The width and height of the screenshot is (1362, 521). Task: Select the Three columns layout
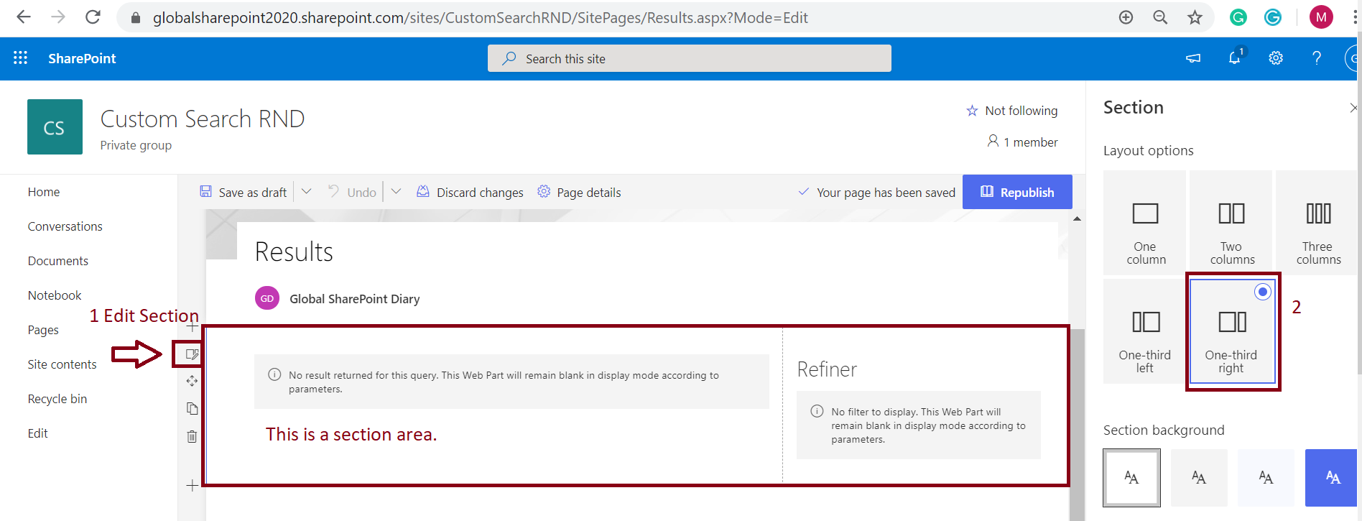[x=1317, y=222]
